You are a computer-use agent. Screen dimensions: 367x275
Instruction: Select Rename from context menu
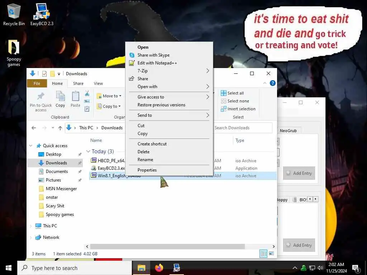[169, 160]
